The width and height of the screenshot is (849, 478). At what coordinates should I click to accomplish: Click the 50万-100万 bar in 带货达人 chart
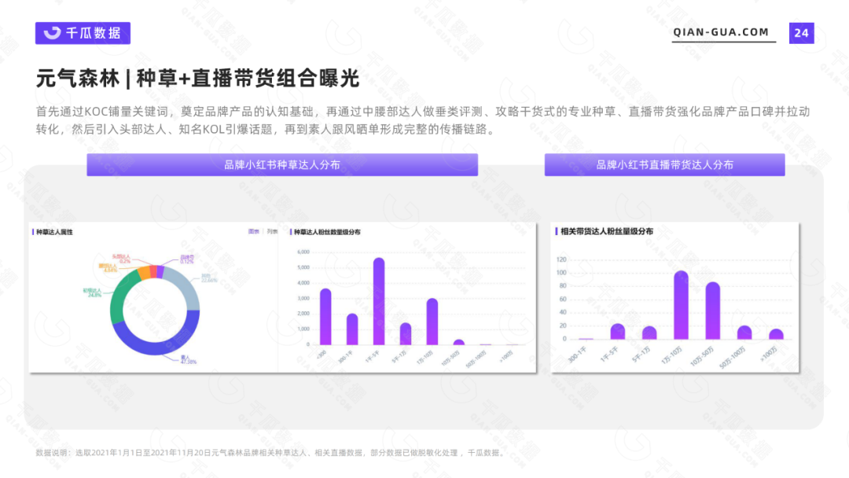(x=744, y=333)
